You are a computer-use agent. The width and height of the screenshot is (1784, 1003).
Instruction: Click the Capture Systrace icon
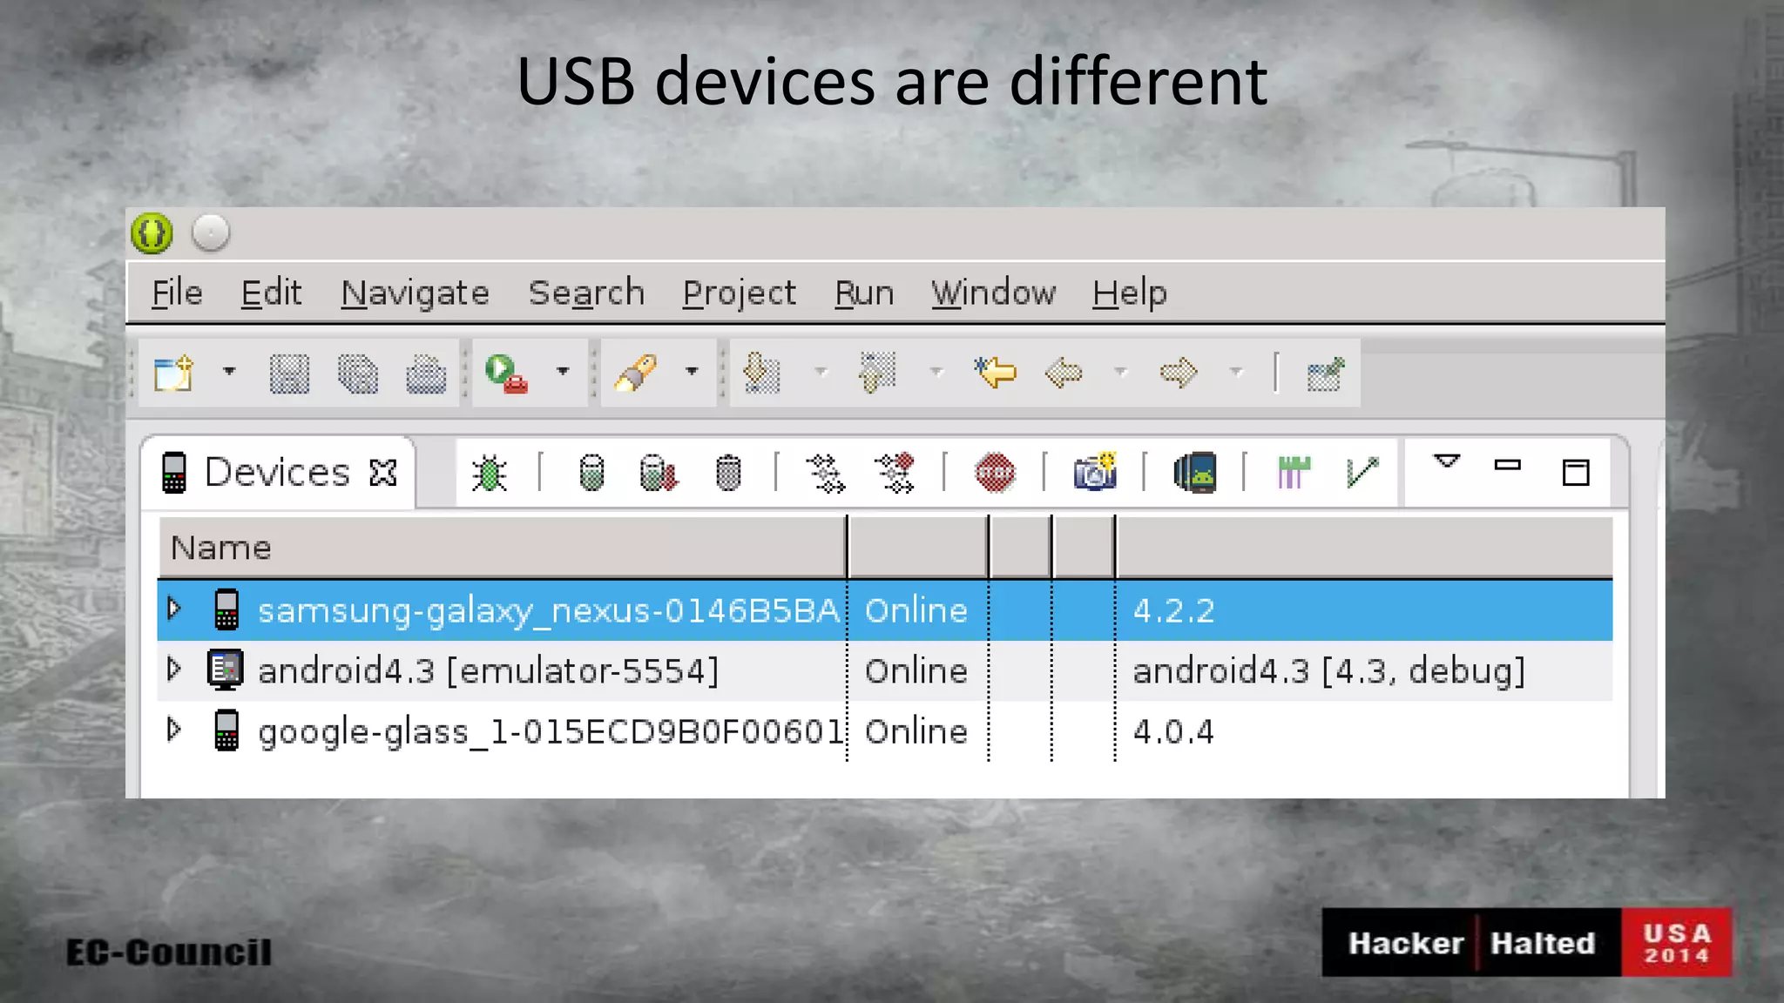click(1294, 473)
